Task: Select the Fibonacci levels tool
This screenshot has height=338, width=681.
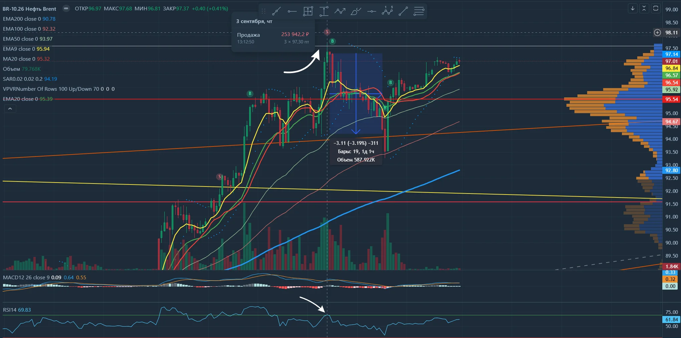Action: click(x=419, y=11)
